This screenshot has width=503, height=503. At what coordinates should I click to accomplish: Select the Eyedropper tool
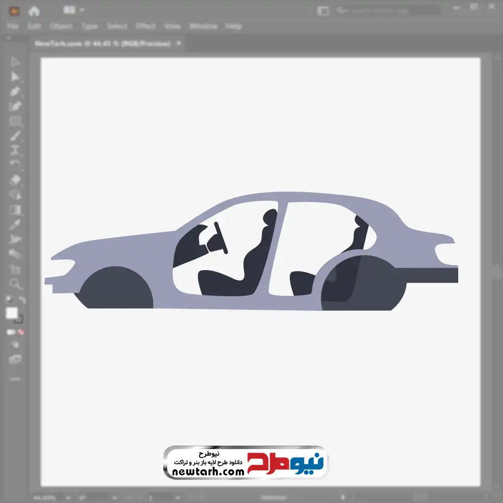tap(15, 224)
